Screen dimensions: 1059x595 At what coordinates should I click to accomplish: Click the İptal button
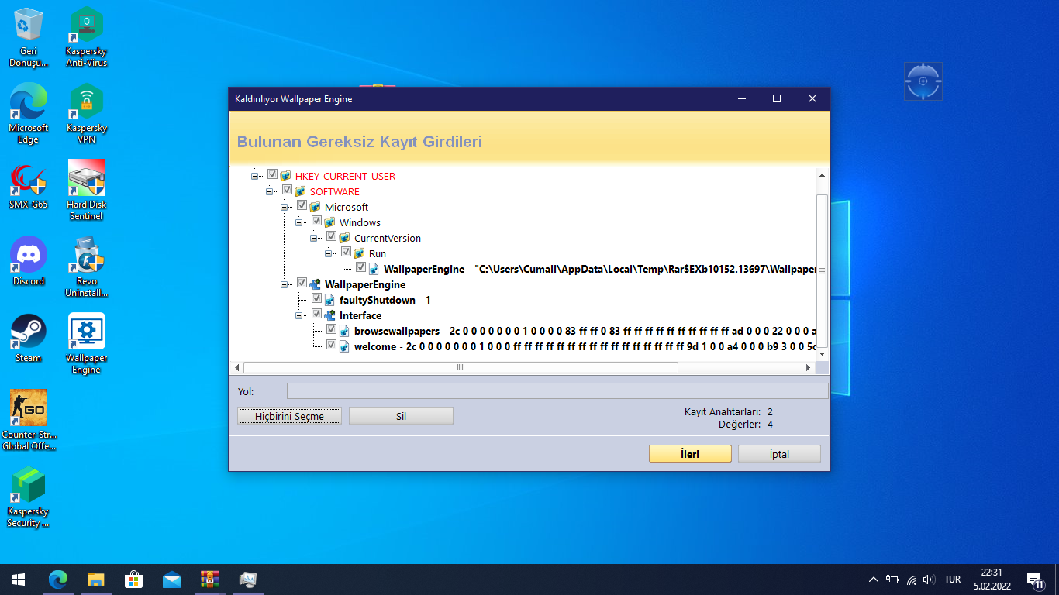tap(779, 454)
